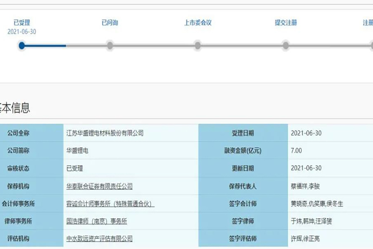373x249 pixels.
Task: Click date 2021-06-30 under 已受理 stage
Action: 22,32
